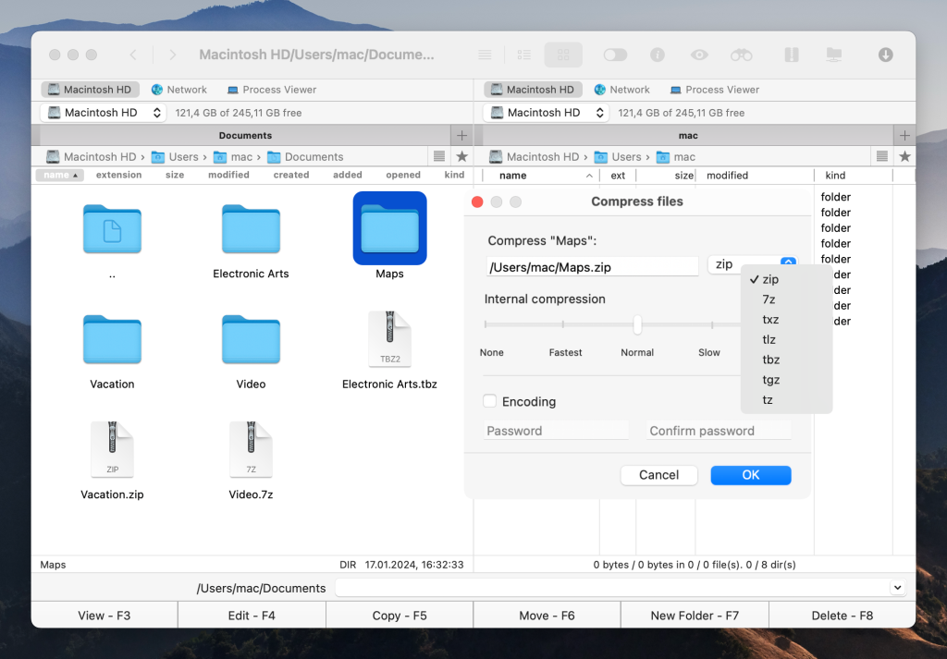Cancel the Compress files dialog

[658, 474]
